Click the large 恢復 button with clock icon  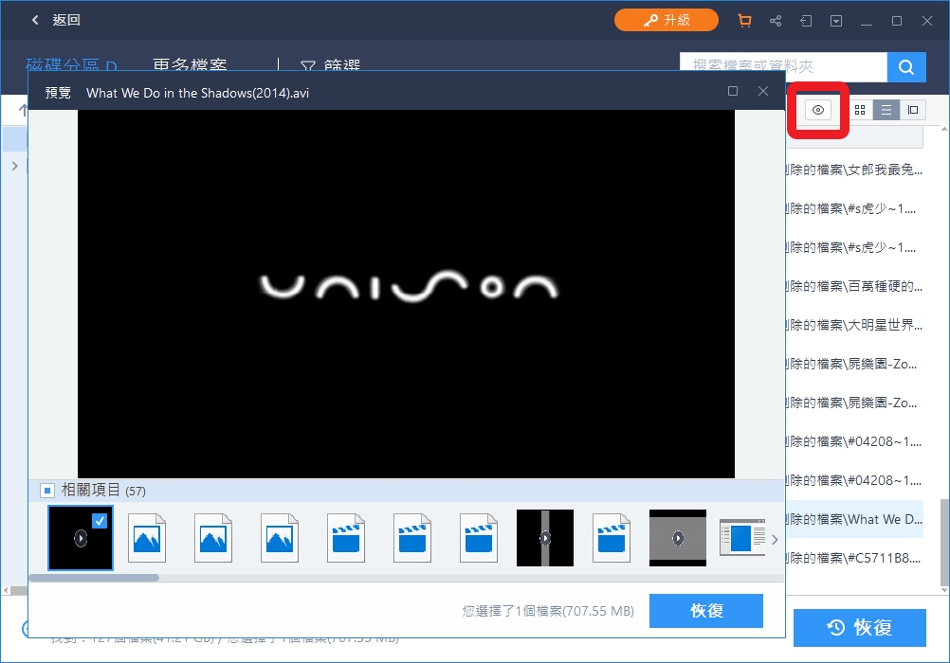860,627
